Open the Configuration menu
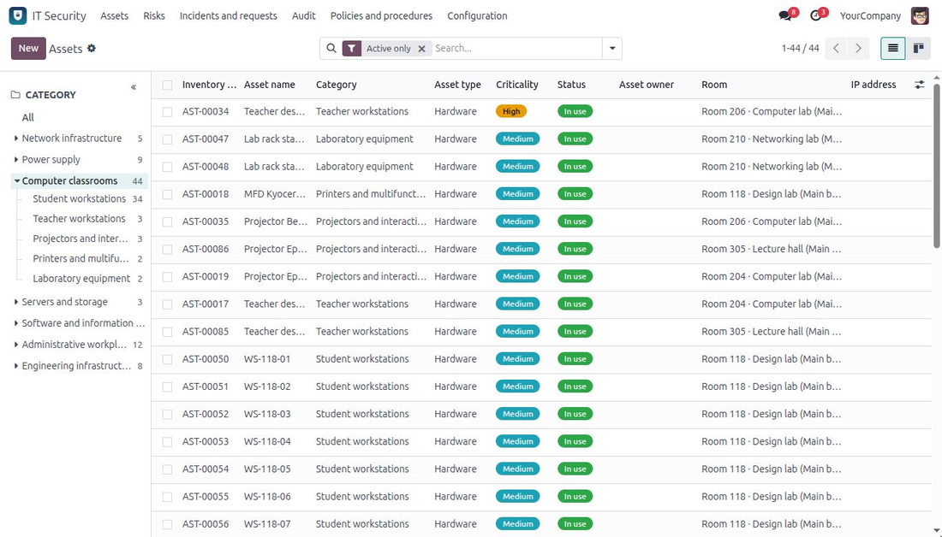 (x=477, y=15)
